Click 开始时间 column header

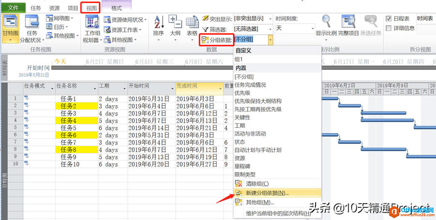pyautogui.click(x=151, y=89)
